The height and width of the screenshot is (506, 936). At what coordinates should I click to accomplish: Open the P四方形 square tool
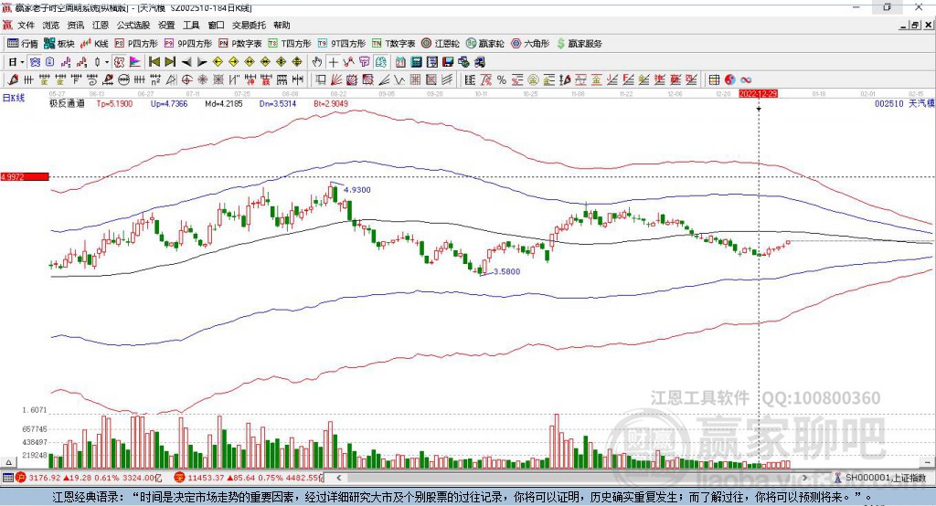coord(137,43)
